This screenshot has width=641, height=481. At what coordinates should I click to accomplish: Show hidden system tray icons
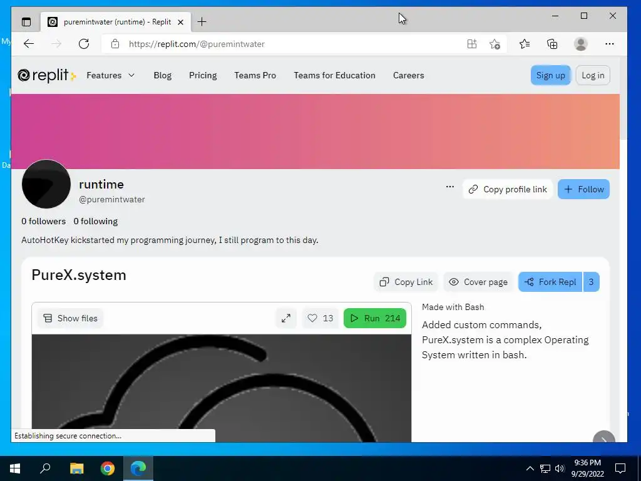[530, 468]
